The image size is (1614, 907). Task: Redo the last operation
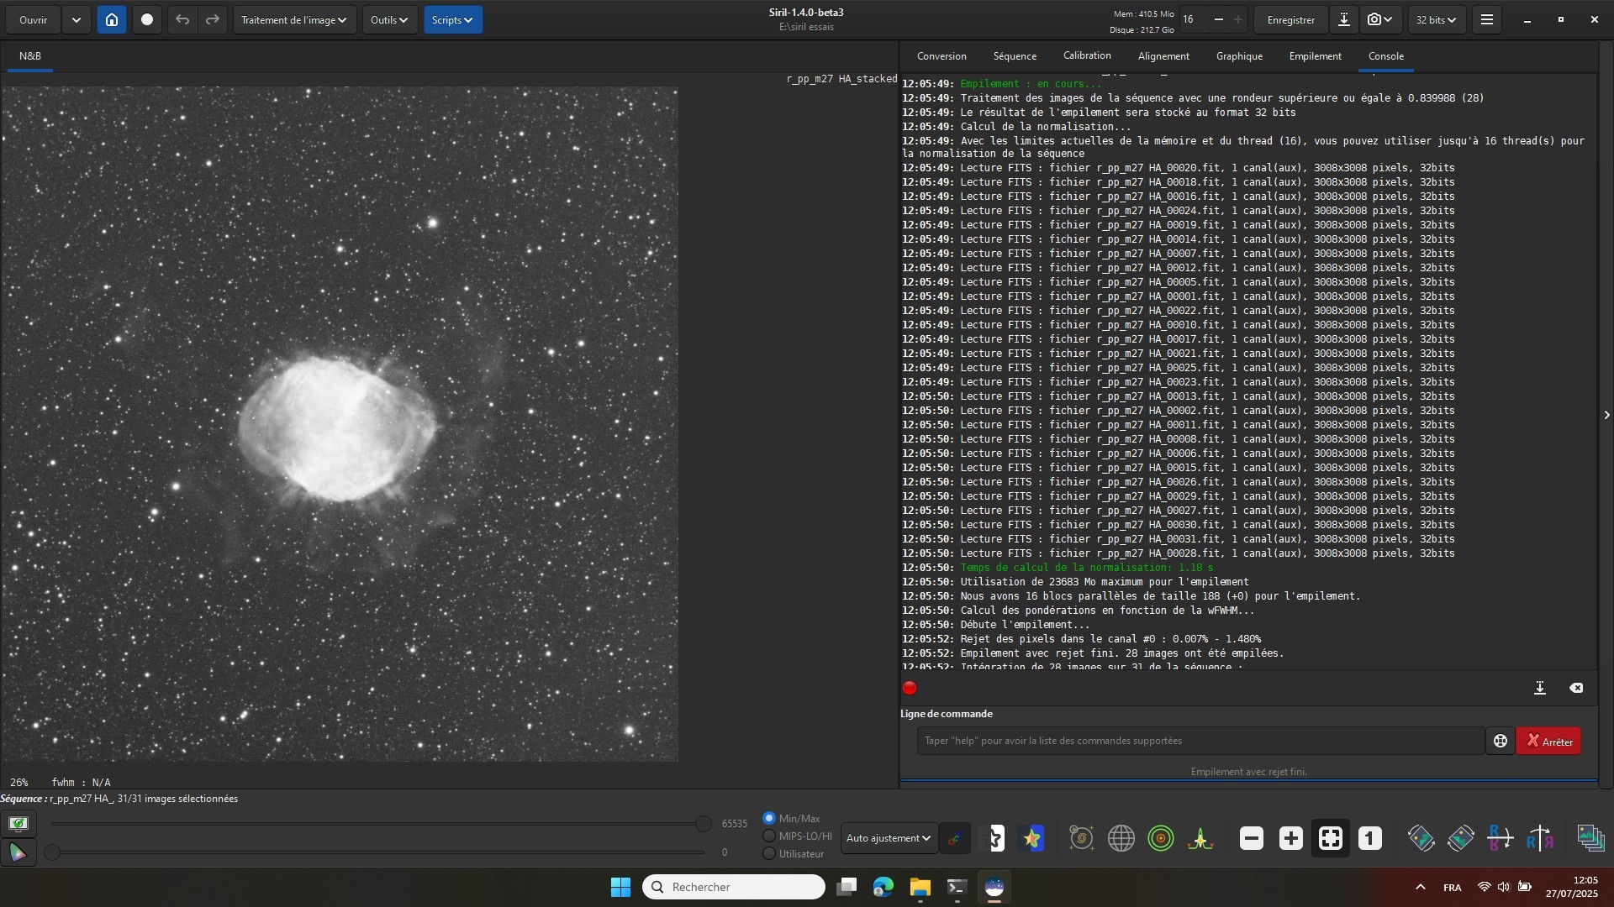(213, 19)
